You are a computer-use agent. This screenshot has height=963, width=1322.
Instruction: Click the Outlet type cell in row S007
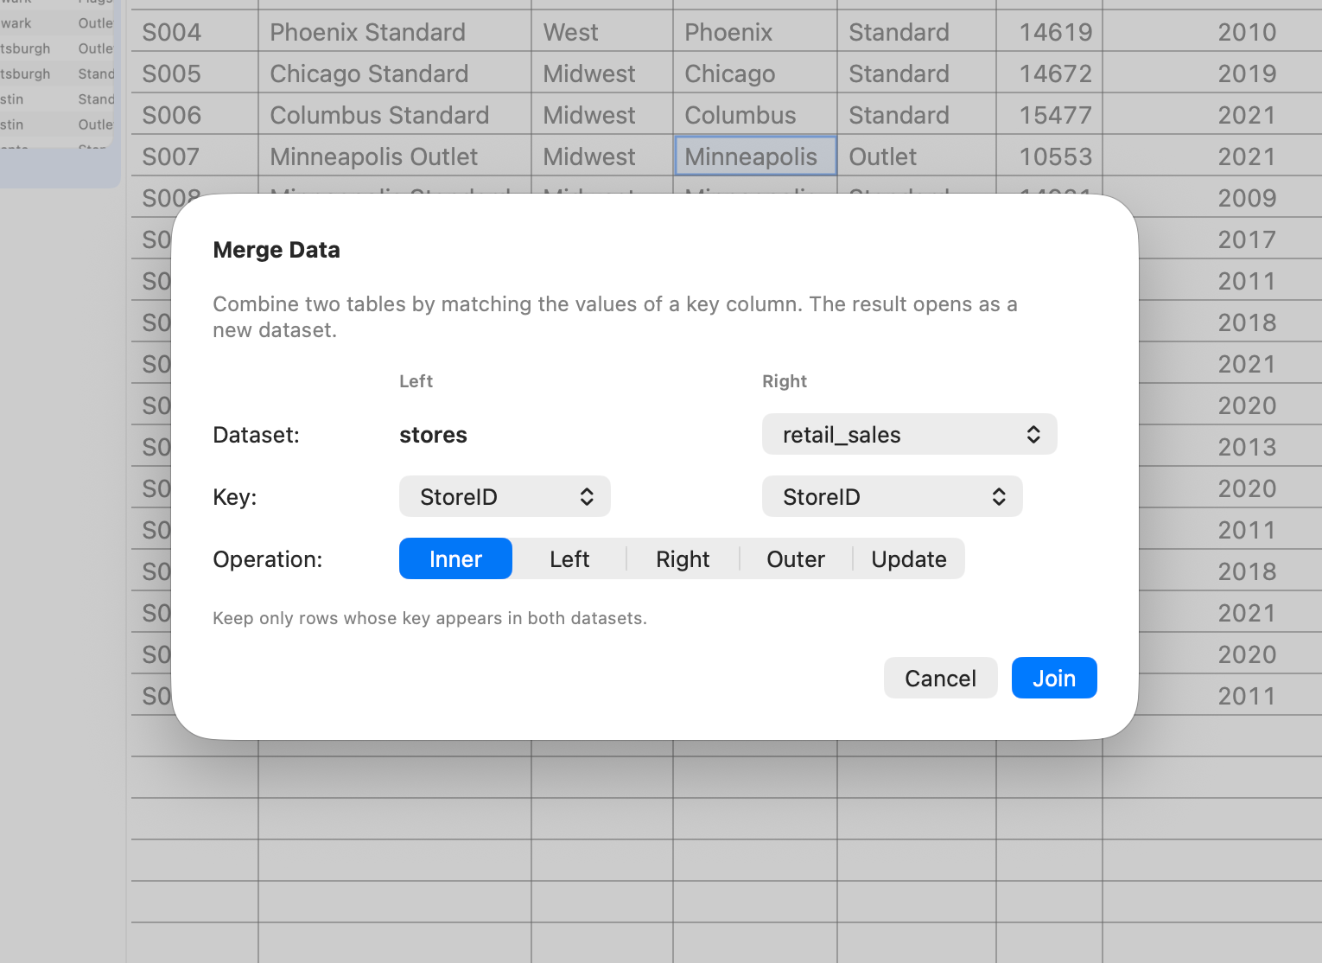coord(917,156)
